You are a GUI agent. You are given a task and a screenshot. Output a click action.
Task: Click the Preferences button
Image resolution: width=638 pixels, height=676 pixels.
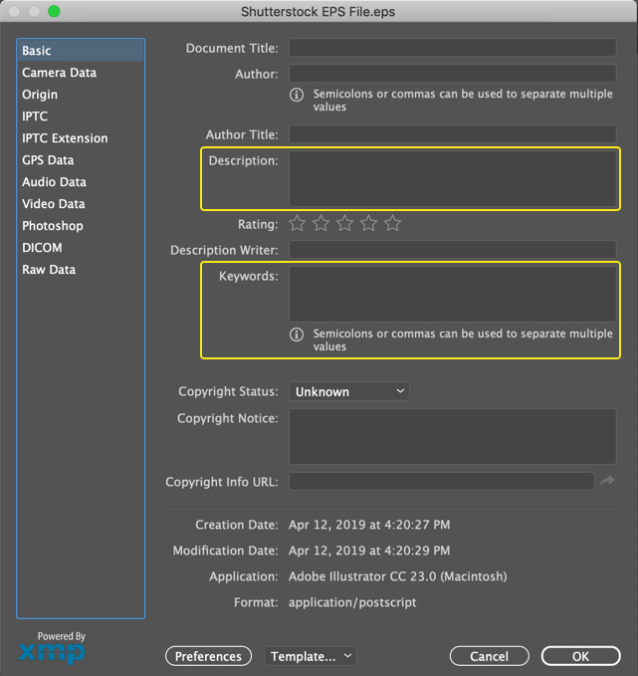click(208, 656)
